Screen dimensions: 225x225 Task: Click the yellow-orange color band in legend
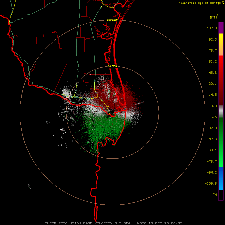pos(221,44)
